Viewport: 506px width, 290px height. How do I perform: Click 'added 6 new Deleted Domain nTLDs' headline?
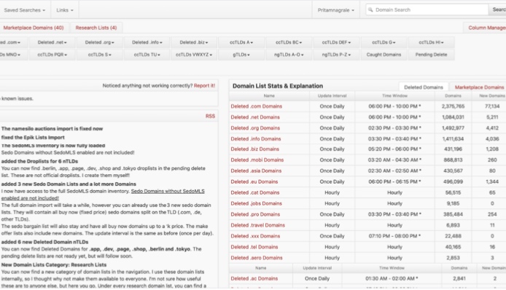44,242
